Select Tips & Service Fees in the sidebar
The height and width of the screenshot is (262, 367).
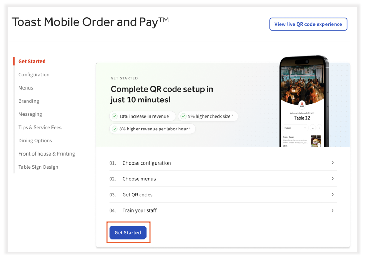pos(40,127)
